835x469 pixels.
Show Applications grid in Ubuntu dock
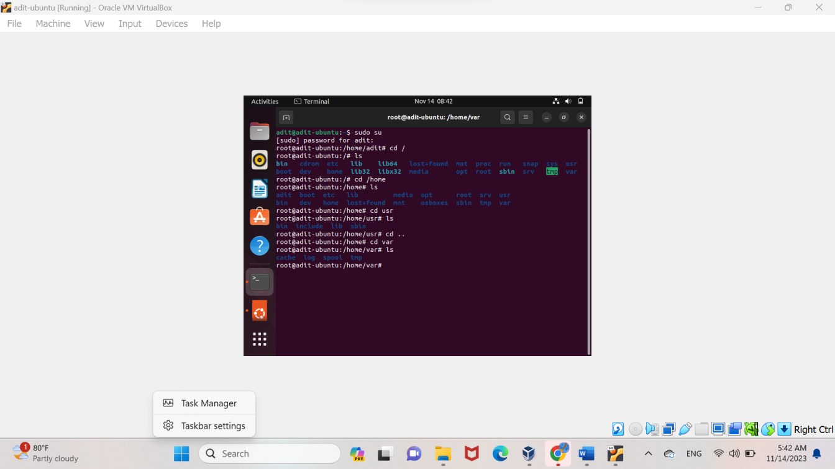[260, 339]
